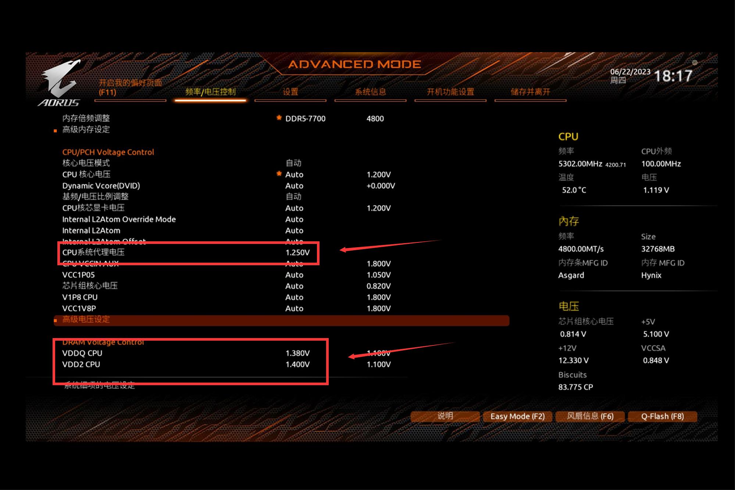Open the 高级电压设定 submenu
The width and height of the screenshot is (735, 490).
[x=86, y=319]
